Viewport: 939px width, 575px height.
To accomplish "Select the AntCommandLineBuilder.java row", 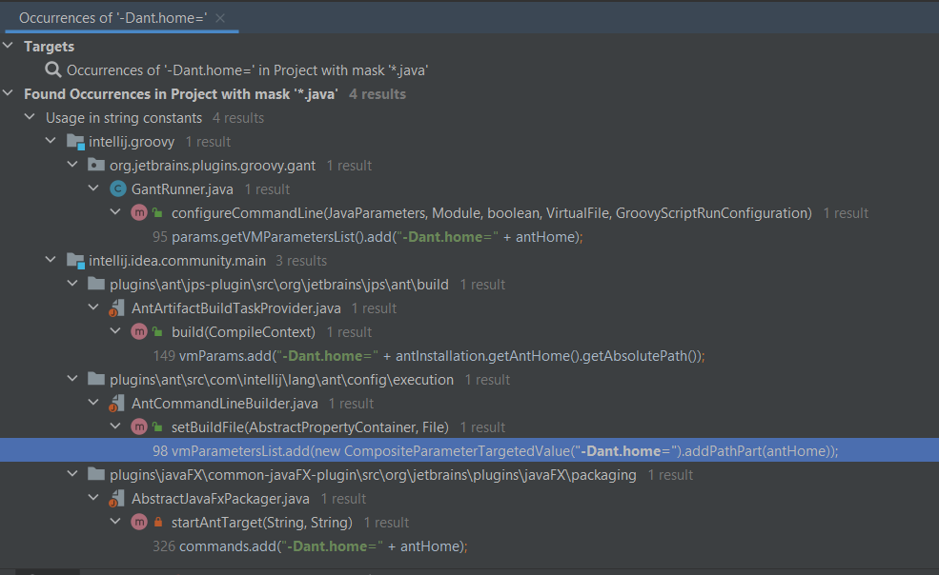I will (x=225, y=404).
